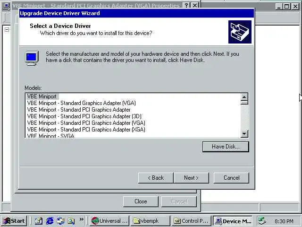Cancel the Upgrade Device Driver Wizard
The height and width of the screenshot is (227, 302).
tap(231, 178)
